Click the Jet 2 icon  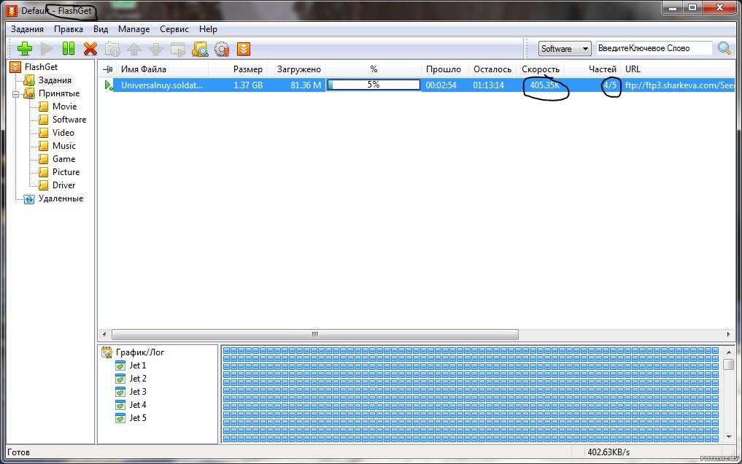tap(120, 379)
